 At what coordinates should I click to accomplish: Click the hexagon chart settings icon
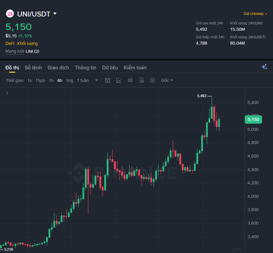[x=153, y=80]
